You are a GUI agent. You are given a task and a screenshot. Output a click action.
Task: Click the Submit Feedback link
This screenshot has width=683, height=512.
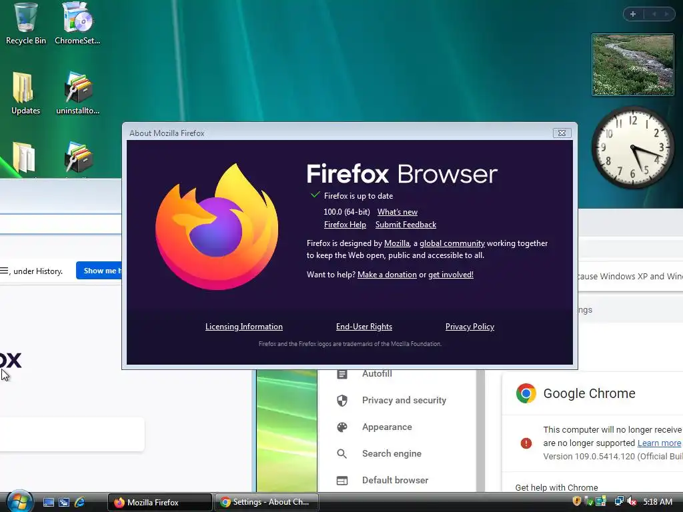(x=406, y=225)
